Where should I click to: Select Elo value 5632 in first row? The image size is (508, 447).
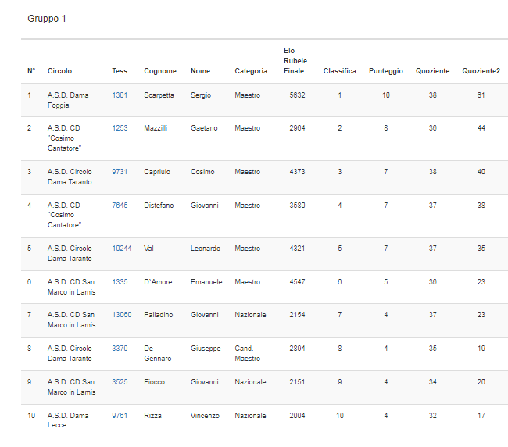pyautogui.click(x=297, y=95)
